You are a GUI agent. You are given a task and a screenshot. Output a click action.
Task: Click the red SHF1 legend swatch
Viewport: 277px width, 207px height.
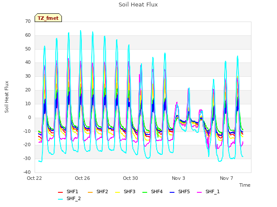tap(61, 192)
